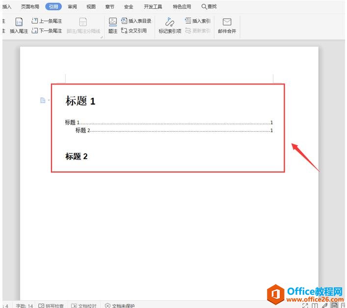The height and width of the screenshot is (308, 347).
Task: Toggle 文档校对 in the status bar
Action: 84,306
